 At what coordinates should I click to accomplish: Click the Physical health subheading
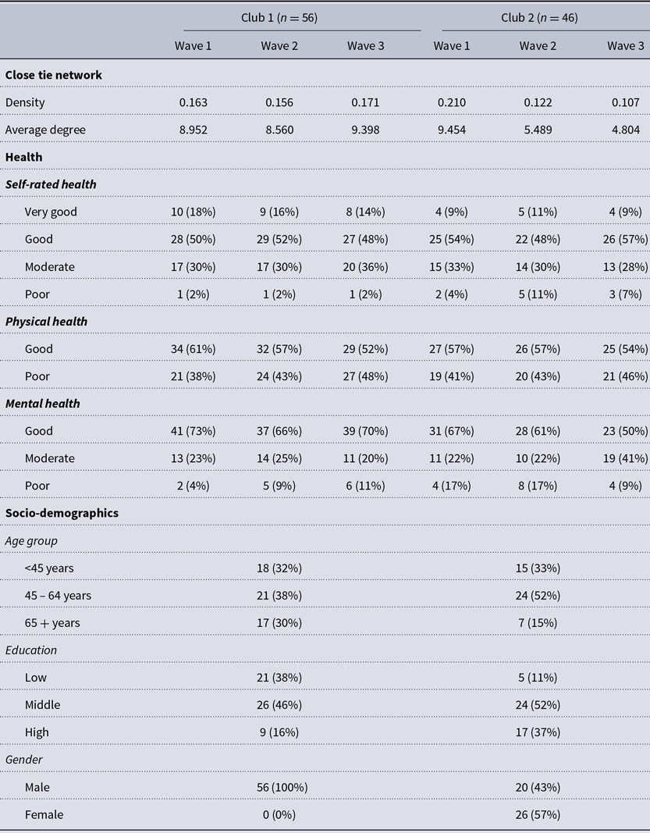[x=46, y=321]
